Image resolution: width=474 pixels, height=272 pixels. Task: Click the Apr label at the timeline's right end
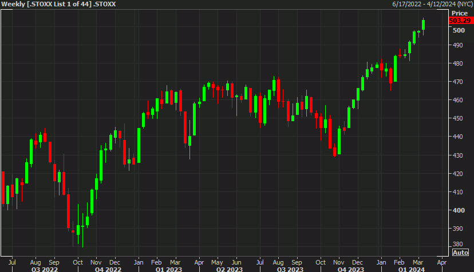click(x=441, y=262)
